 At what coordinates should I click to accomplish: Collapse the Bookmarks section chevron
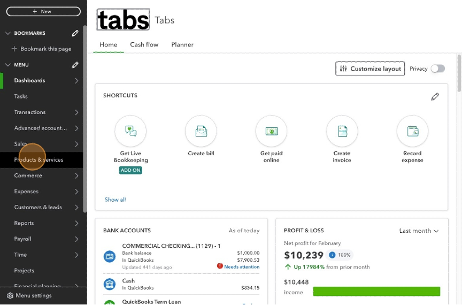(x=7, y=33)
